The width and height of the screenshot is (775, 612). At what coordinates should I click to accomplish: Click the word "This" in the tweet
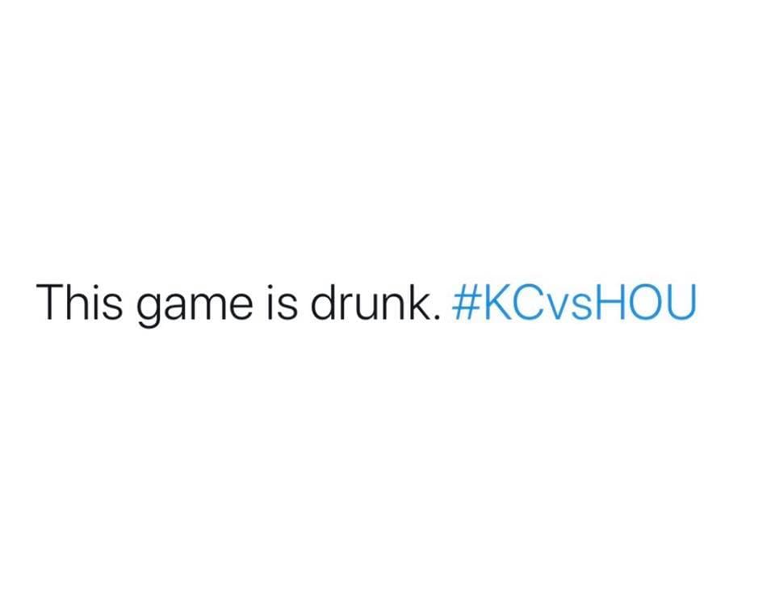(73, 302)
